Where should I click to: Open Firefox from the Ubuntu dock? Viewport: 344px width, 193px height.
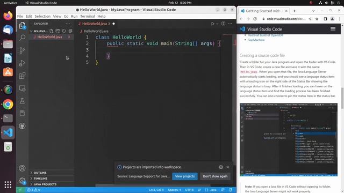point(8,16)
